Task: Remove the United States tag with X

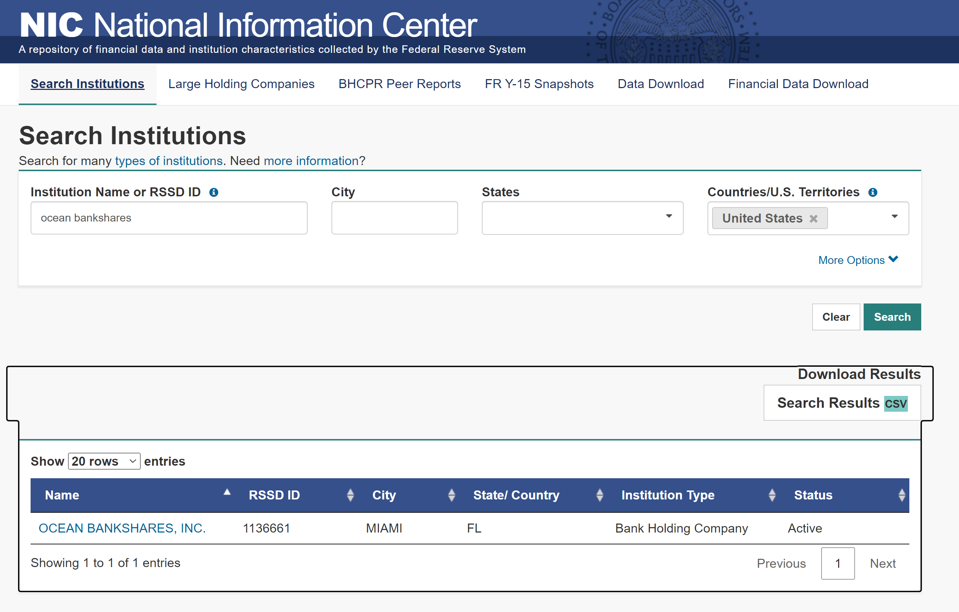Action: click(x=814, y=219)
